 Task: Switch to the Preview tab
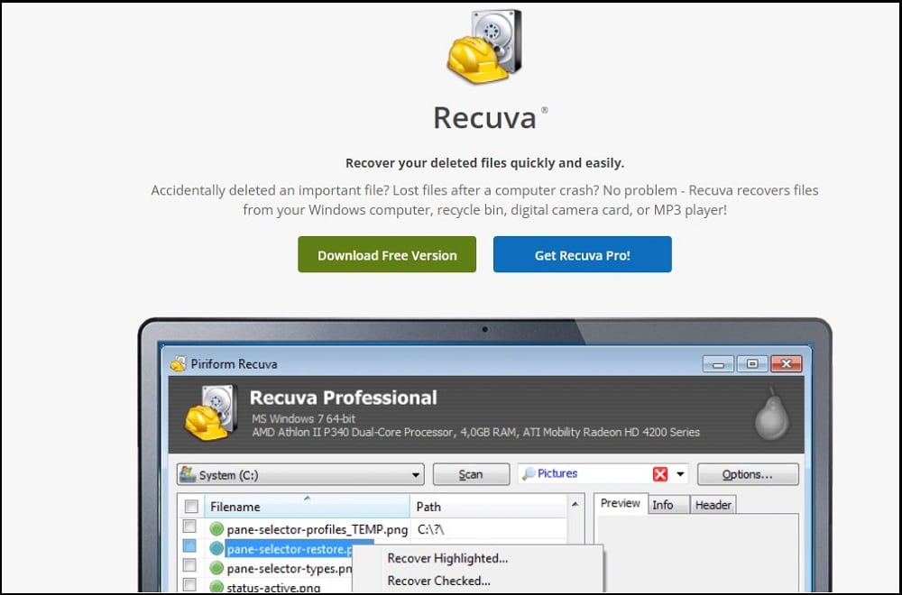621,503
